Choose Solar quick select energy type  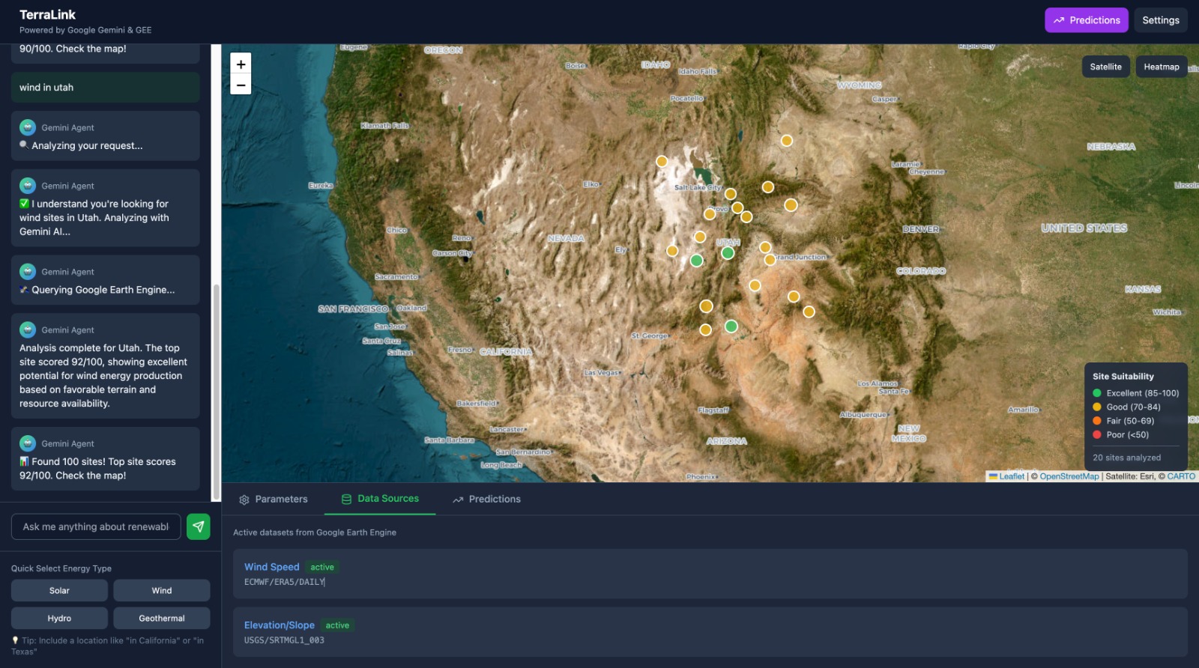(x=59, y=590)
